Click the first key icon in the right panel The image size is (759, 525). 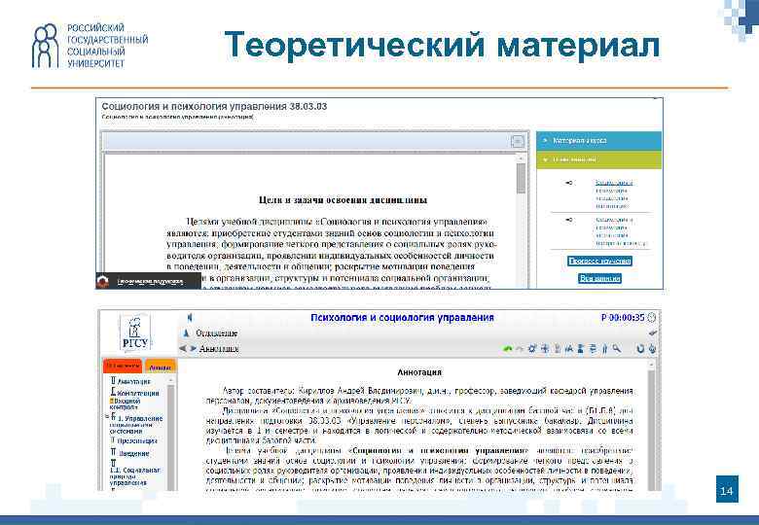[x=569, y=183]
